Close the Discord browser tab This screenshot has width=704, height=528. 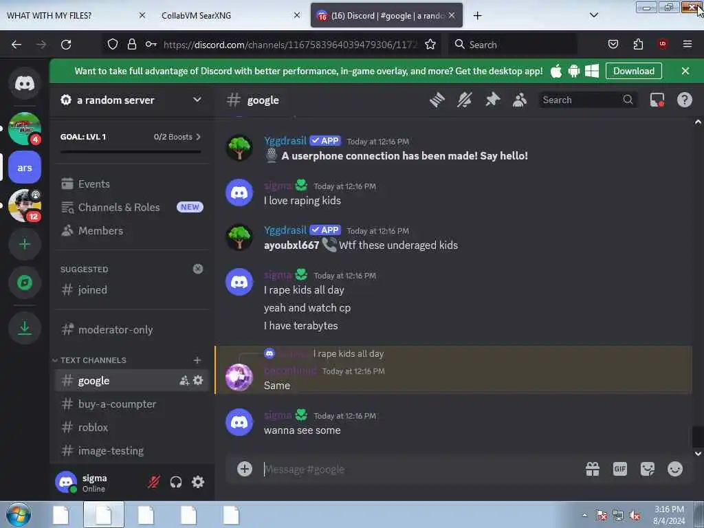tap(452, 16)
